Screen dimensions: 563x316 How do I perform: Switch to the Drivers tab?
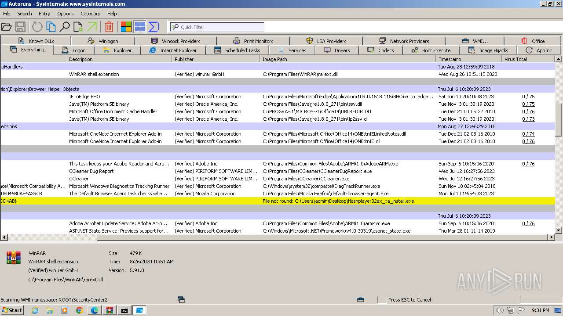click(x=337, y=50)
